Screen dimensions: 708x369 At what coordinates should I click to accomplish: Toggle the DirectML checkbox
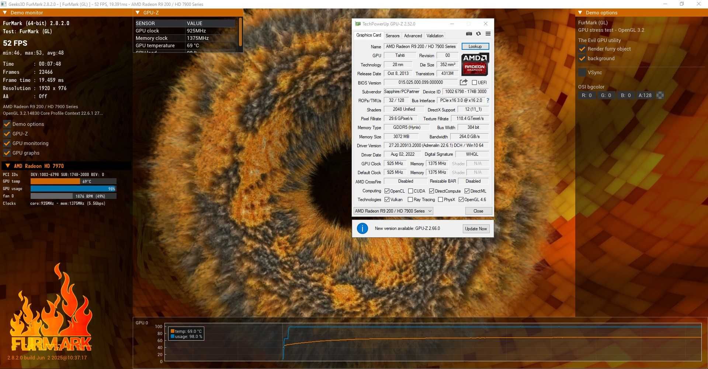point(467,191)
